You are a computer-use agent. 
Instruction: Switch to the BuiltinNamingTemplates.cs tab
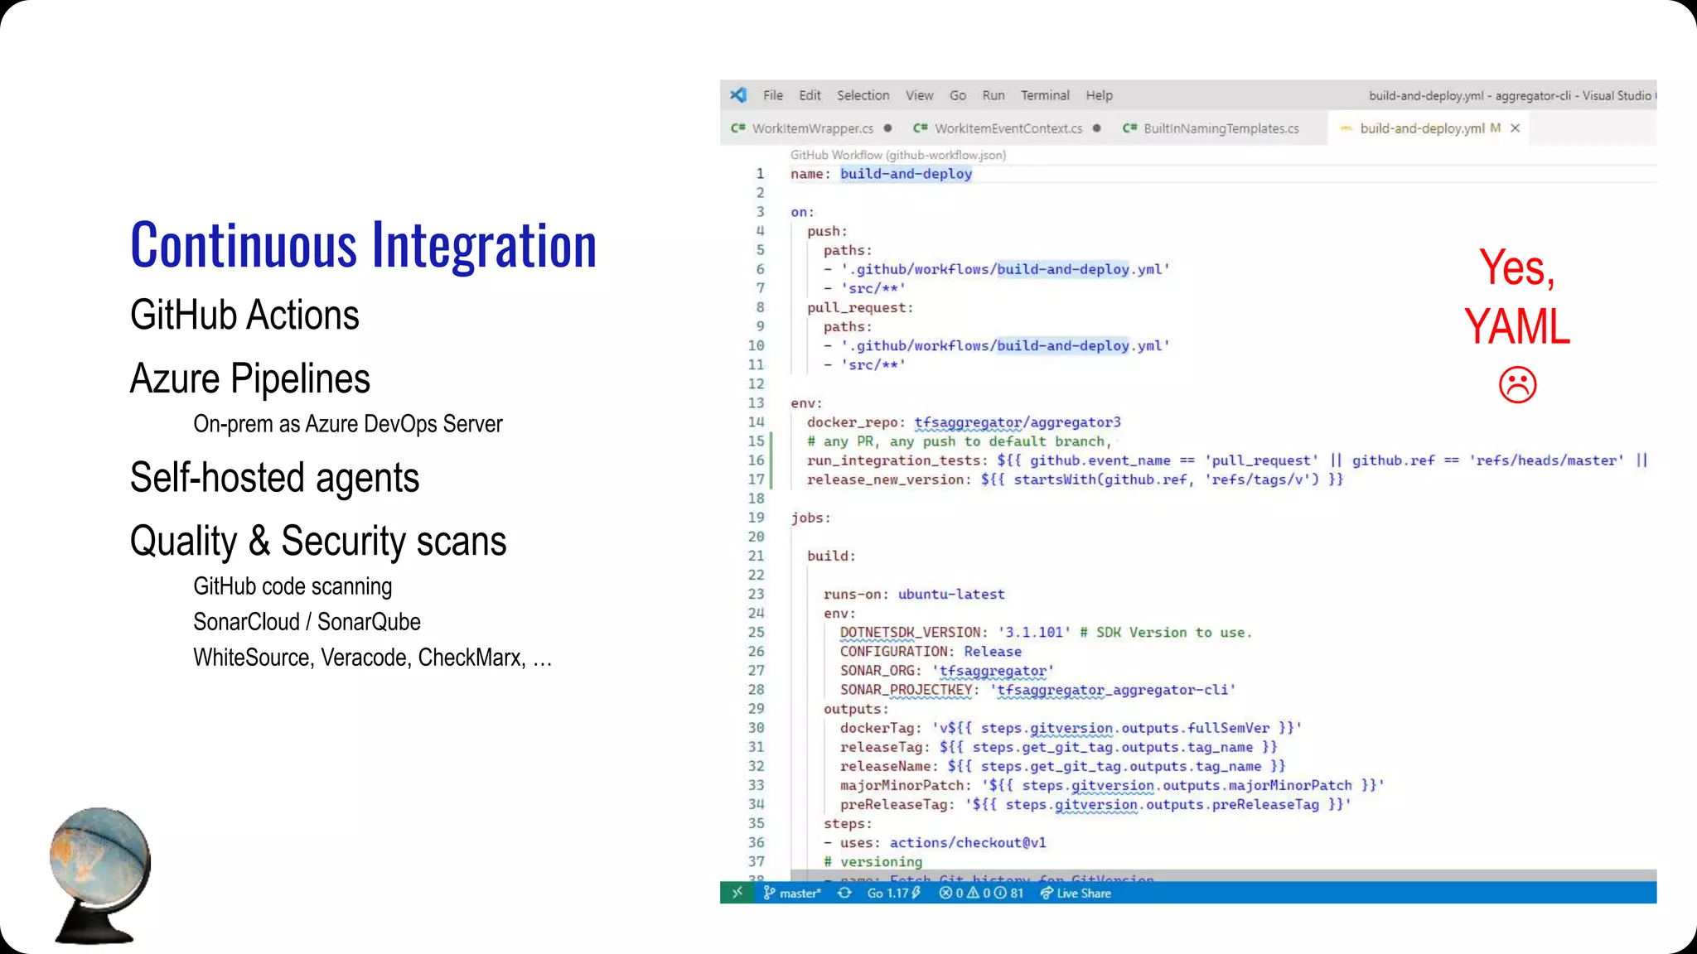(x=1220, y=128)
